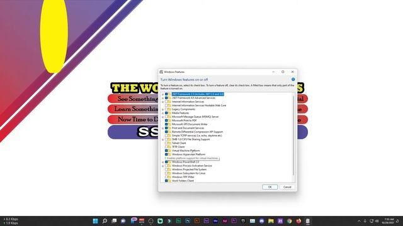Click the Windows Features help icon
The width and height of the screenshot is (403, 226).
click(293, 80)
